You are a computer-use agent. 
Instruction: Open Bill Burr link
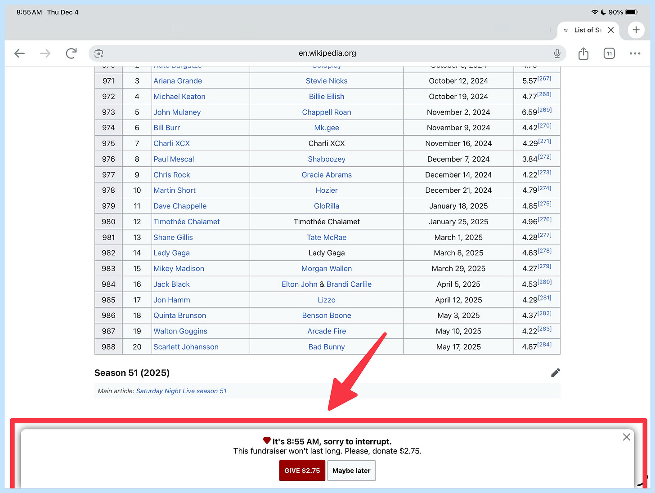pos(166,128)
